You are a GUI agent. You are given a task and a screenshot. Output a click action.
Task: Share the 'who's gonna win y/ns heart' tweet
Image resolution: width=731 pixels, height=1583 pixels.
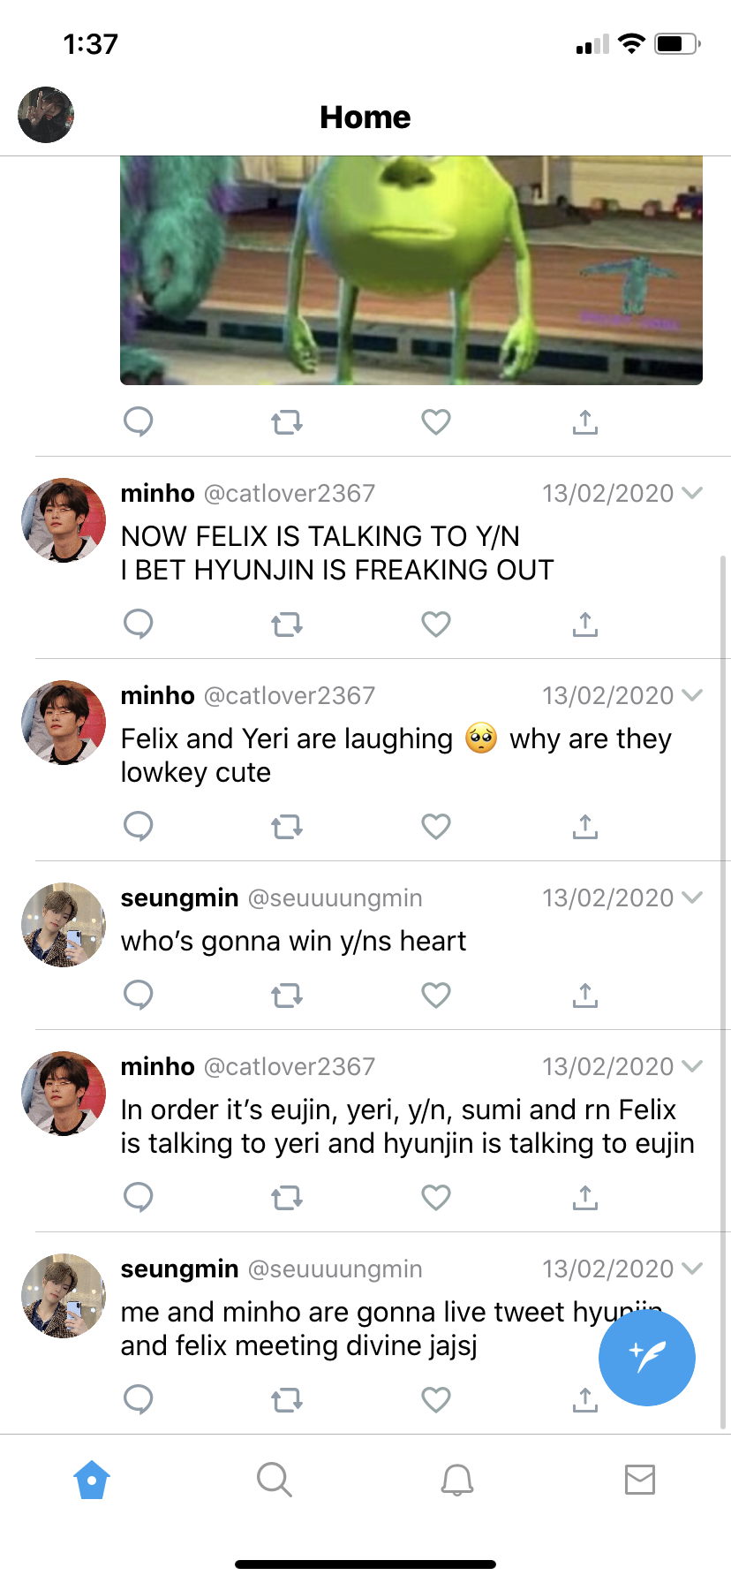coord(584,996)
